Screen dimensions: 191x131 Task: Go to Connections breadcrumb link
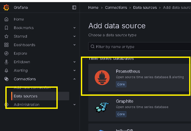pyautogui.click(x=116, y=7)
